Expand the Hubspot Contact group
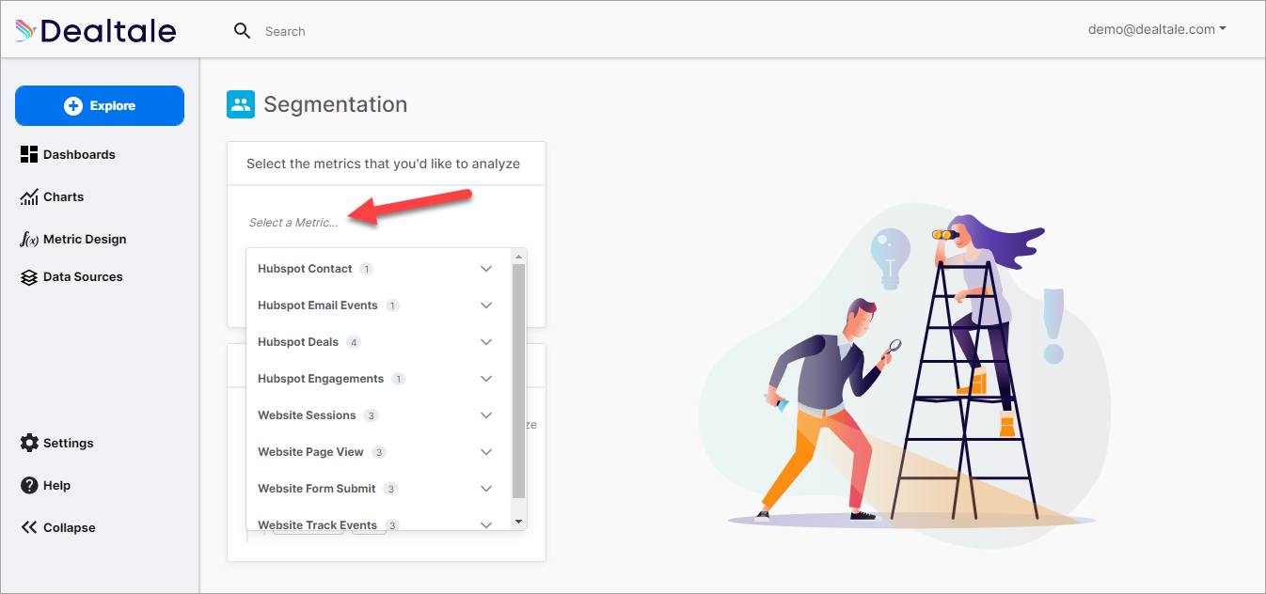This screenshot has width=1266, height=594. click(486, 269)
